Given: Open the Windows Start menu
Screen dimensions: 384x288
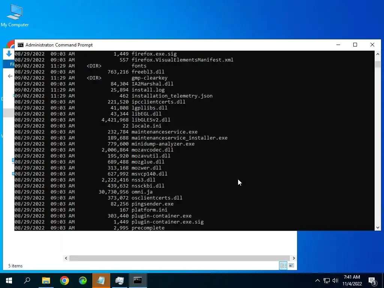Looking at the screenshot, I should click(9, 280).
